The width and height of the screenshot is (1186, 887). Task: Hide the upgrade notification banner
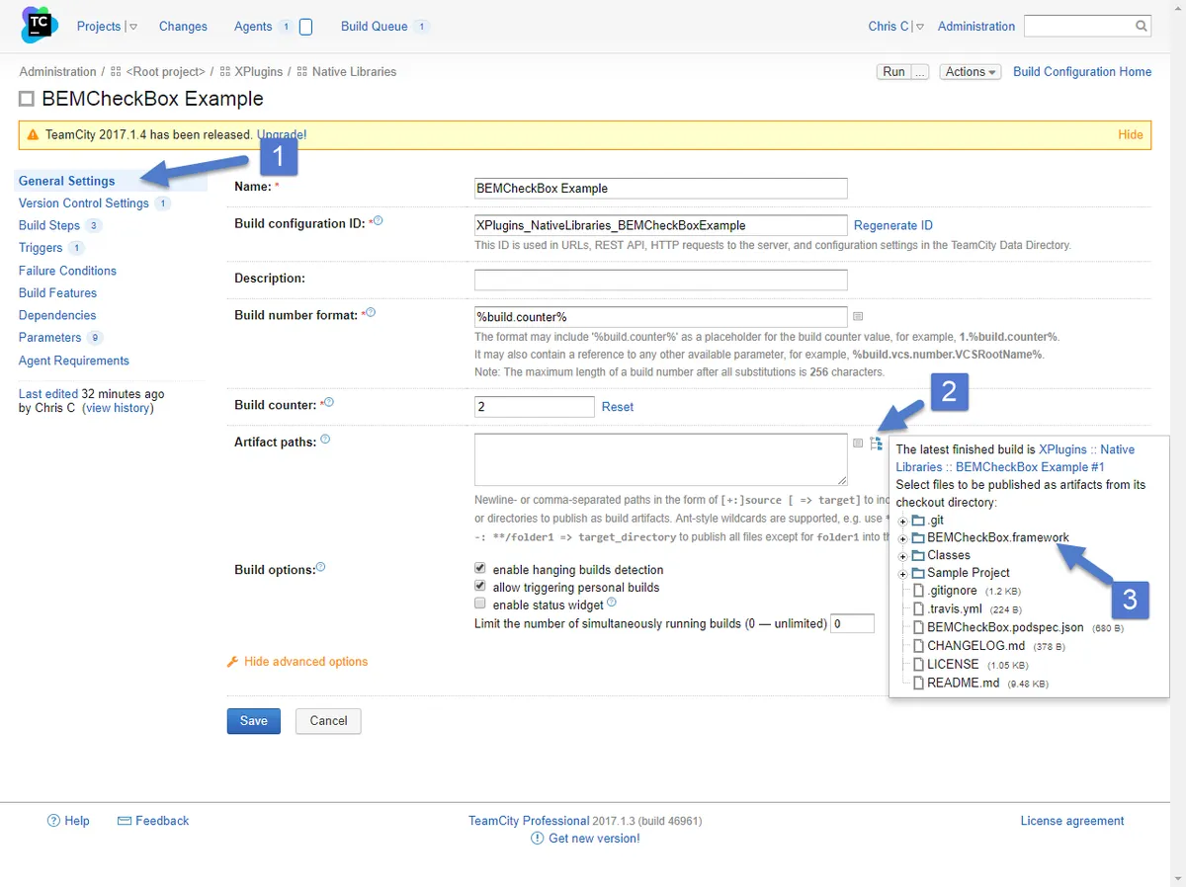click(x=1131, y=134)
